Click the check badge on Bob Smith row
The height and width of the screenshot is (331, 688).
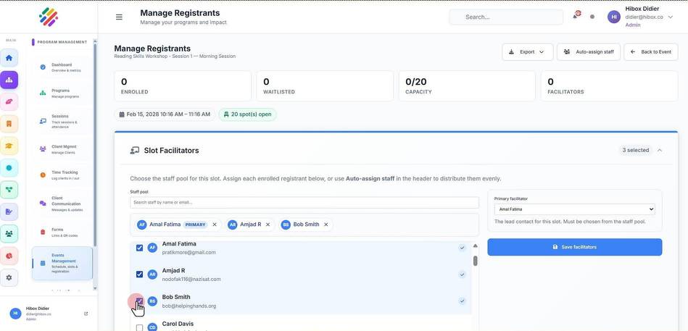pyautogui.click(x=462, y=301)
